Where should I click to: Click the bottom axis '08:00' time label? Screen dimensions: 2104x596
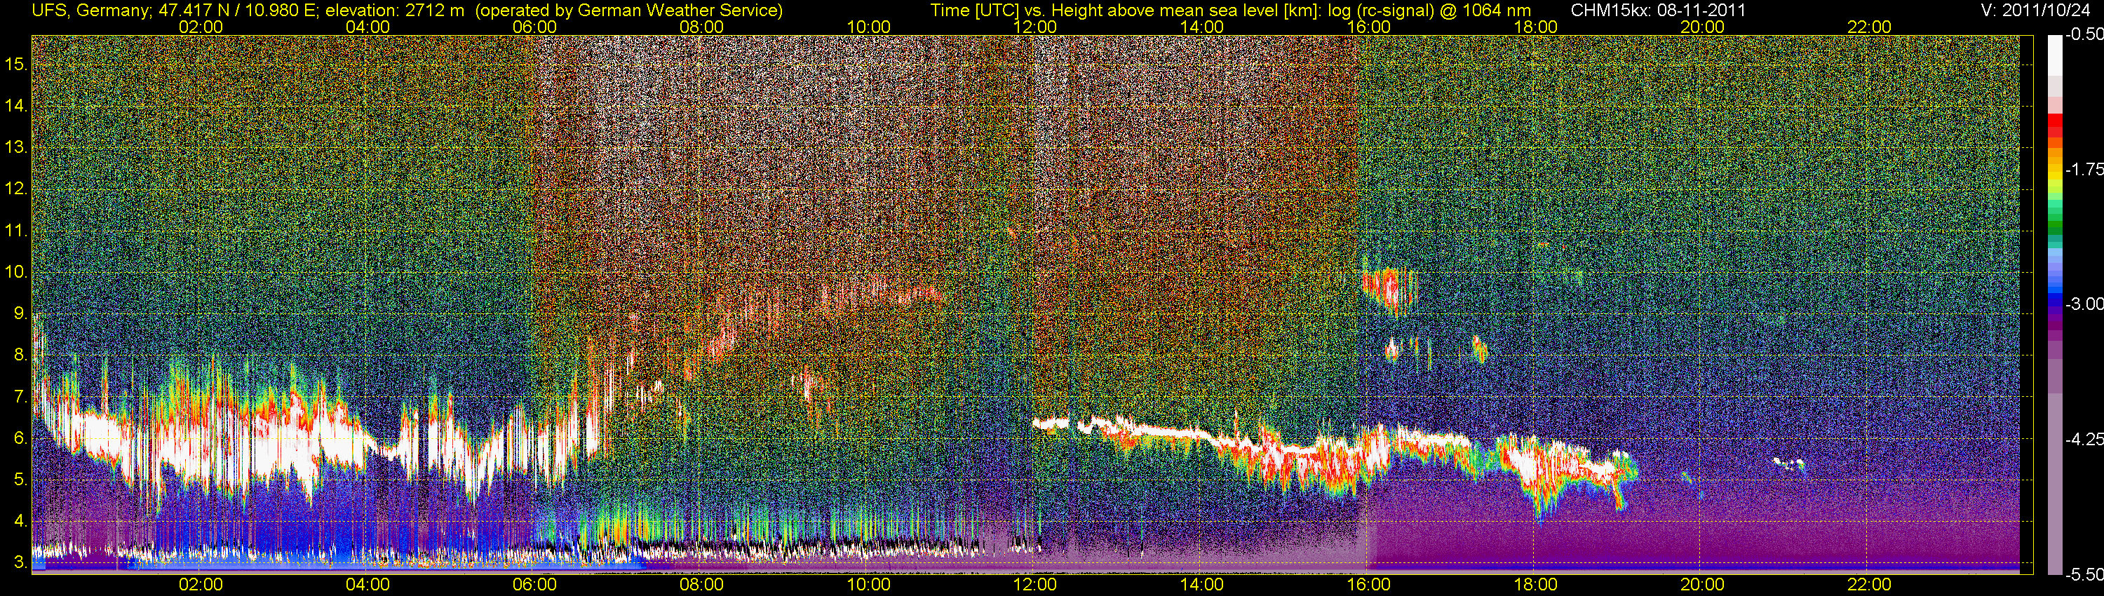(x=701, y=585)
